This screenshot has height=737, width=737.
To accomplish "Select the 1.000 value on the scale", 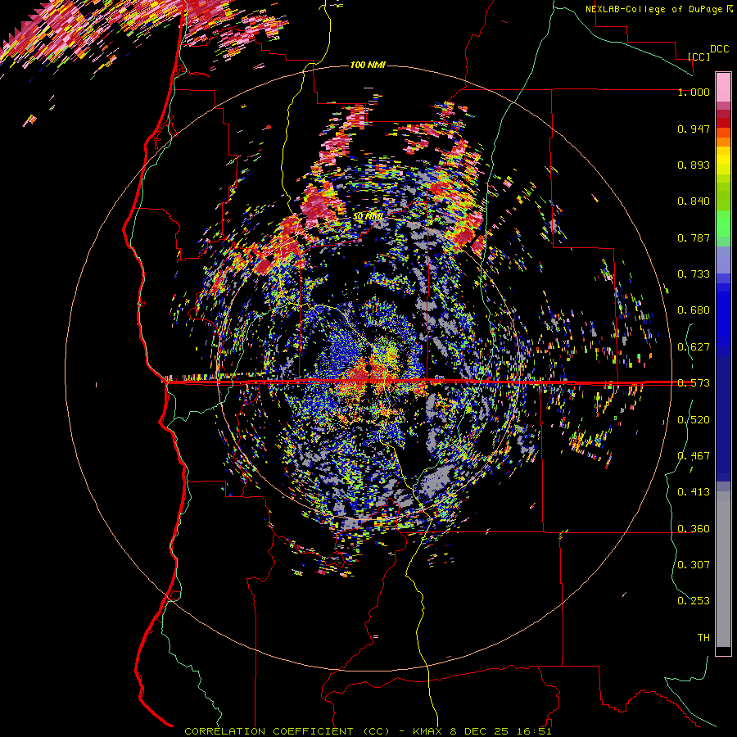I will tap(694, 92).
